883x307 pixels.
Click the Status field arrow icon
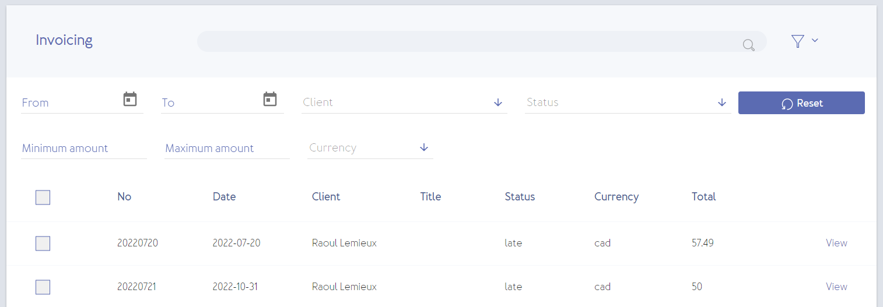[722, 103]
